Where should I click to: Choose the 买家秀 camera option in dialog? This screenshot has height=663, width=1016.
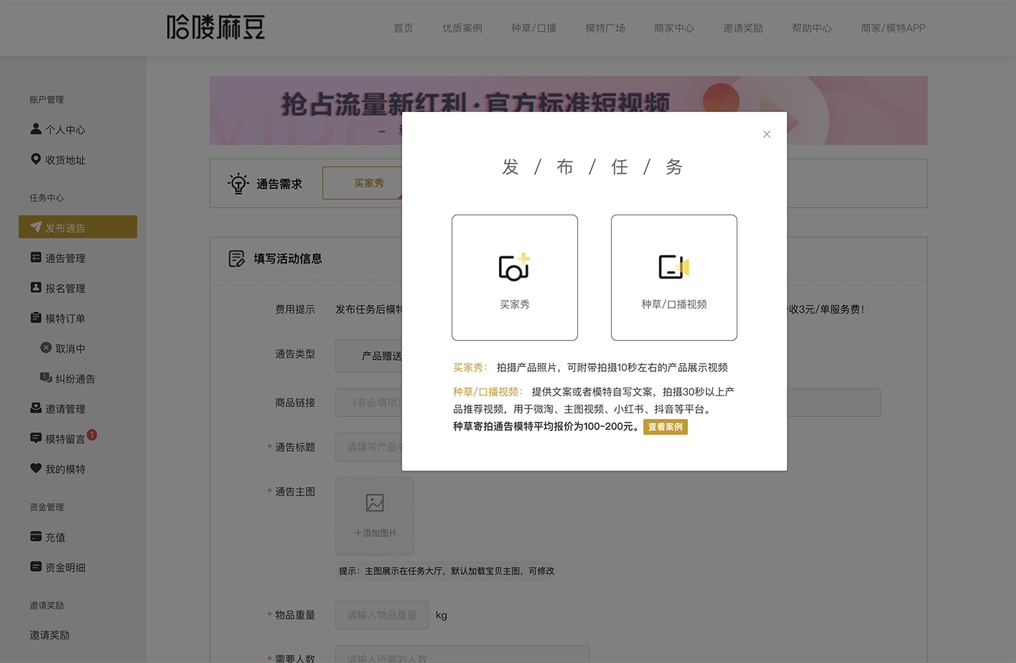tap(514, 277)
